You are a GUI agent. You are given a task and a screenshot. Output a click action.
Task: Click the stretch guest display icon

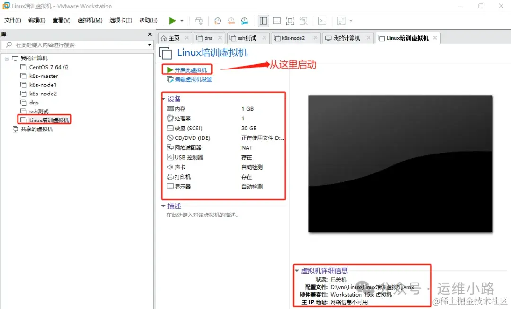point(341,21)
